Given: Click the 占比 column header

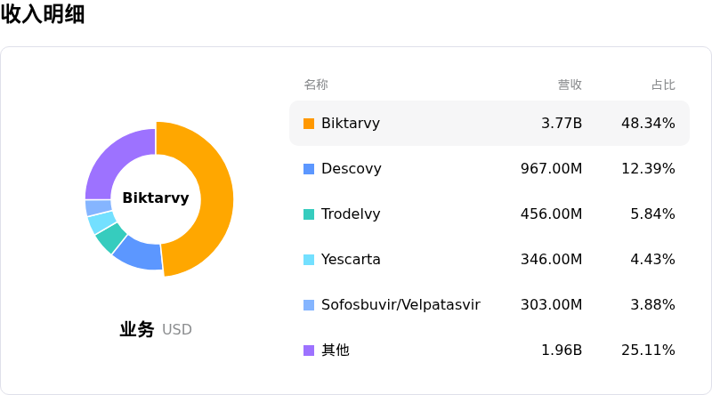Looking at the screenshot, I should tap(663, 85).
